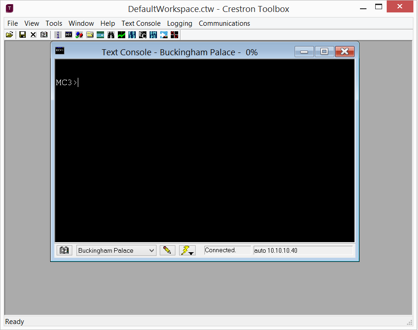
Task: Open the Communications menu
Action: click(225, 23)
